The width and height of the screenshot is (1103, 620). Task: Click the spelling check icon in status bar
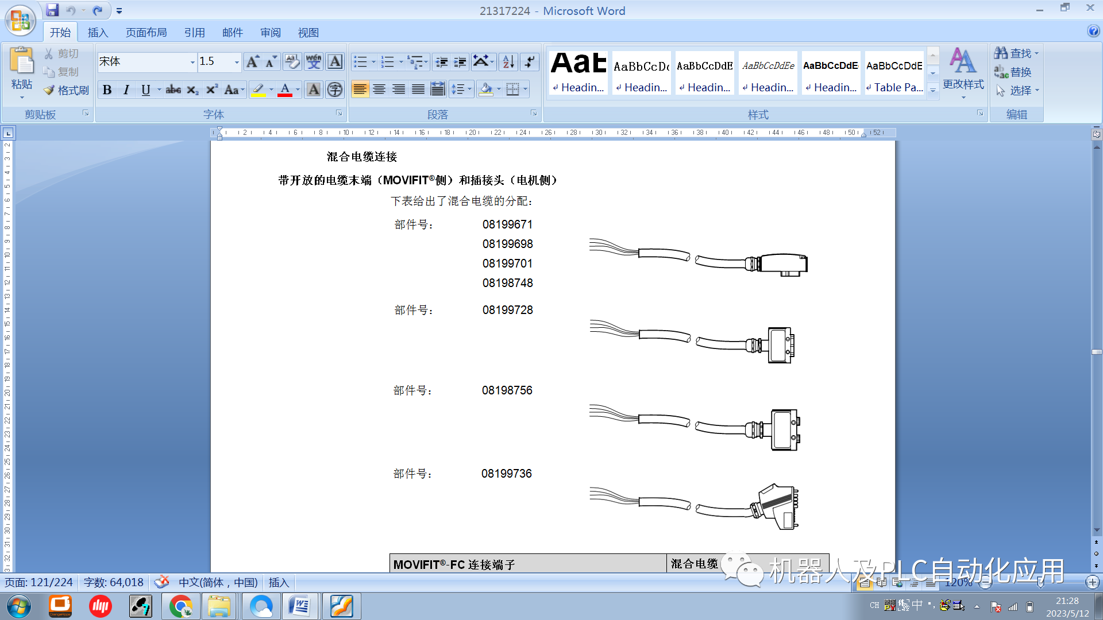(163, 582)
